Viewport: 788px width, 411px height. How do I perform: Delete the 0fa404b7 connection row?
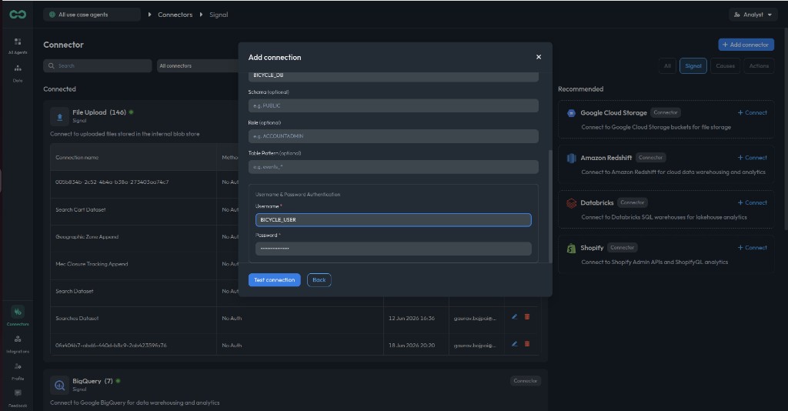tap(527, 344)
